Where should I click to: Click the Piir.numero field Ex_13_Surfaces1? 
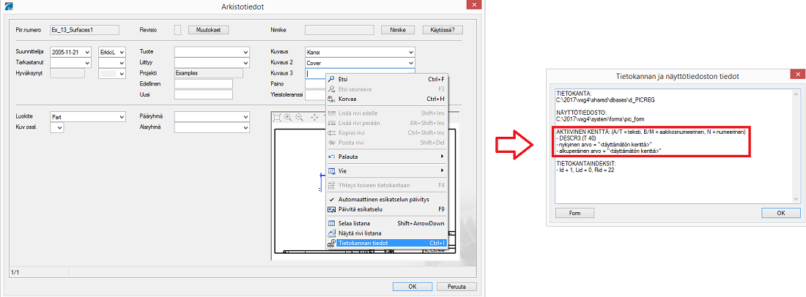84,30
